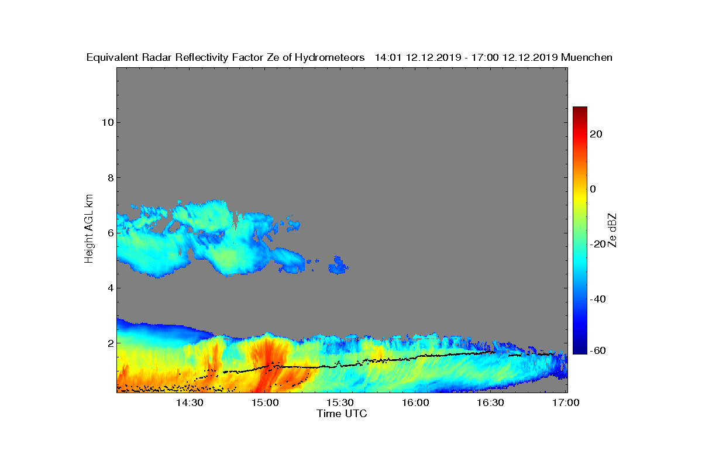Click the height tick label 8
Screen dimensions: 702x468
pyautogui.click(x=109, y=178)
